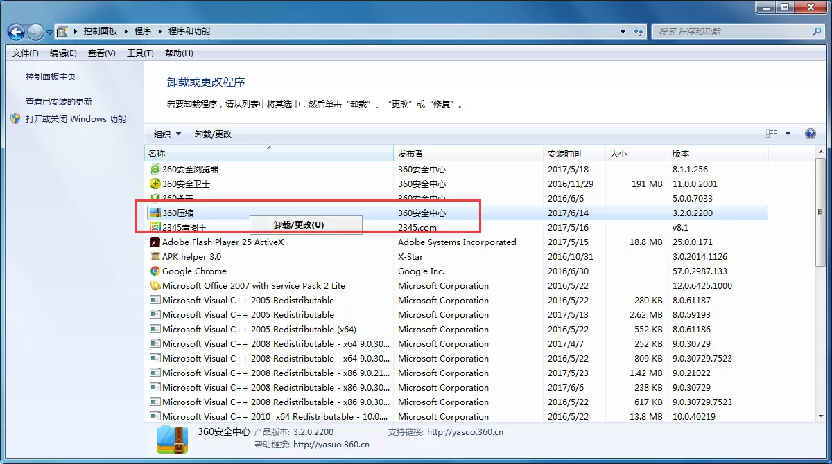Viewport: 832px width, 464px height.
Task: Click install date 2017/4/7
Action: tap(566, 344)
